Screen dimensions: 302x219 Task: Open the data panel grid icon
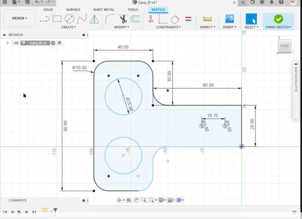5,2
